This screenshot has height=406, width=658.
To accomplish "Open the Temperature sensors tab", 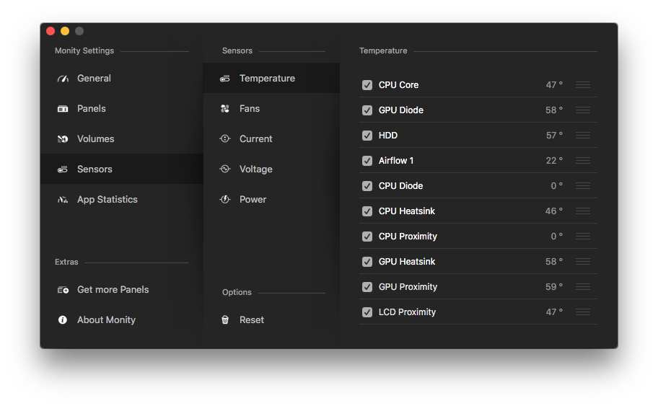I will 267,79.
